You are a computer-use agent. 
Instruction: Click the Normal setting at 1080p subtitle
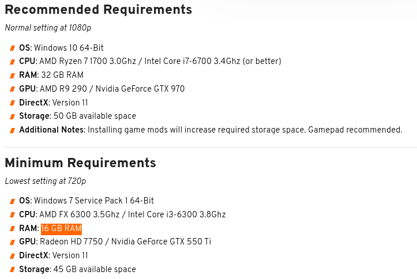click(48, 28)
